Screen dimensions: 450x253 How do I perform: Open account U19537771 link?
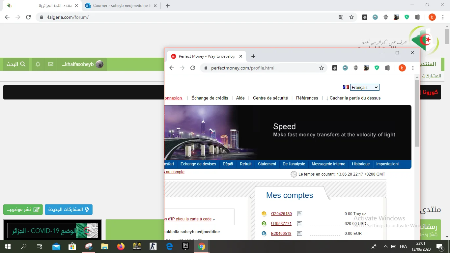[281, 224]
